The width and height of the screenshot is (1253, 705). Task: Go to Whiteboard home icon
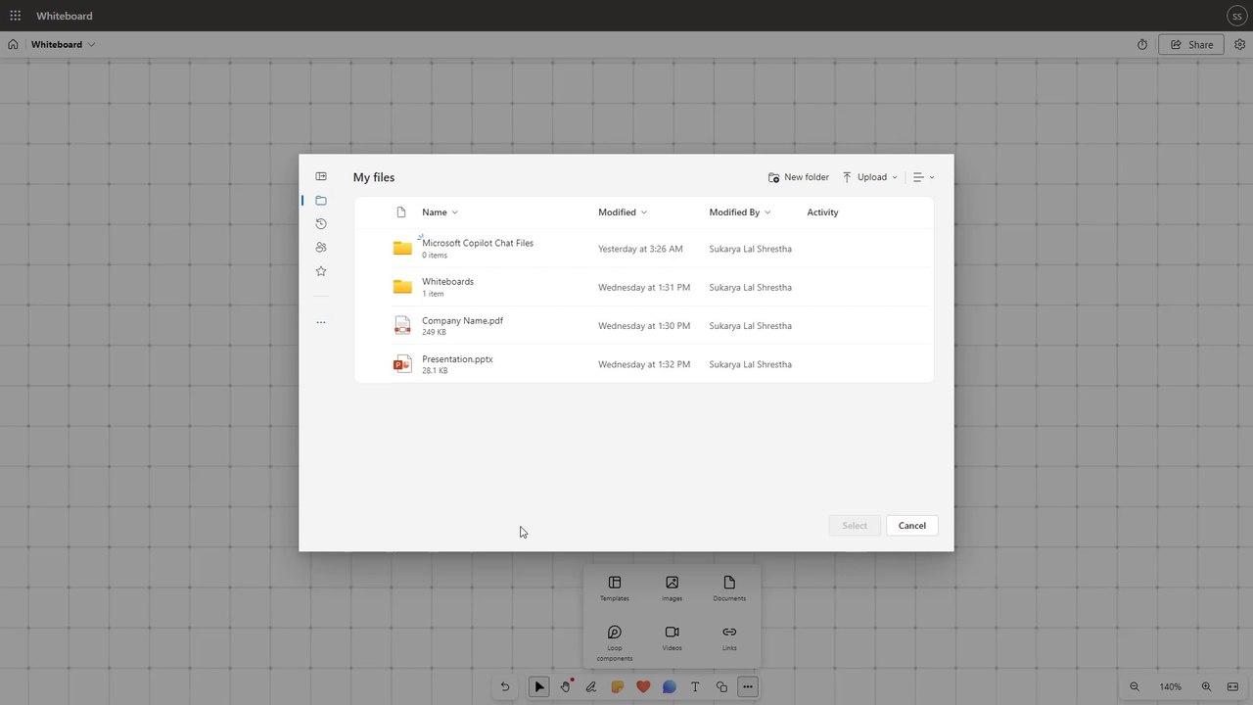click(13, 44)
